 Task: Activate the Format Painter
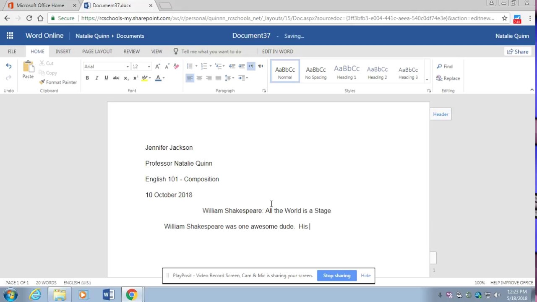click(x=58, y=82)
